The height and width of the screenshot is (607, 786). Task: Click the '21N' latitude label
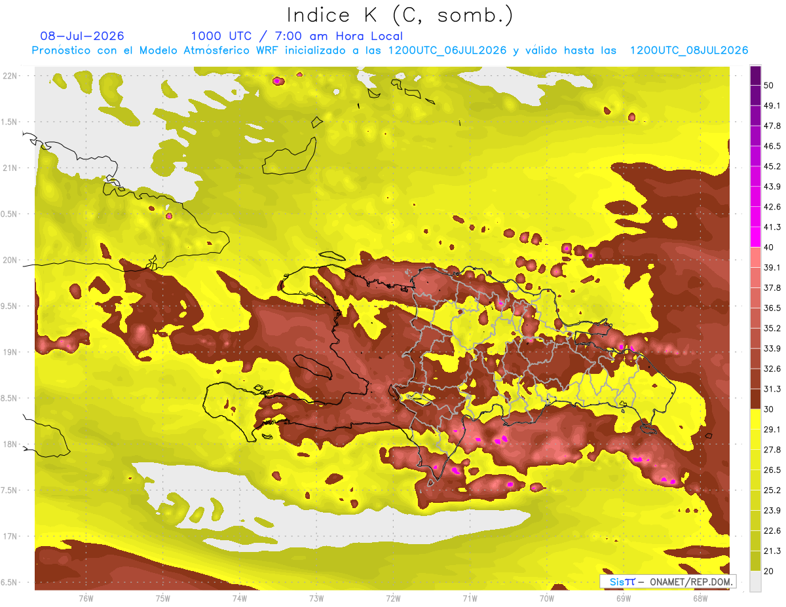(x=10, y=168)
